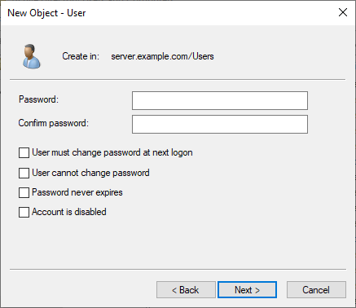Click the 'Password never expires' label text

pyautogui.click(x=77, y=192)
